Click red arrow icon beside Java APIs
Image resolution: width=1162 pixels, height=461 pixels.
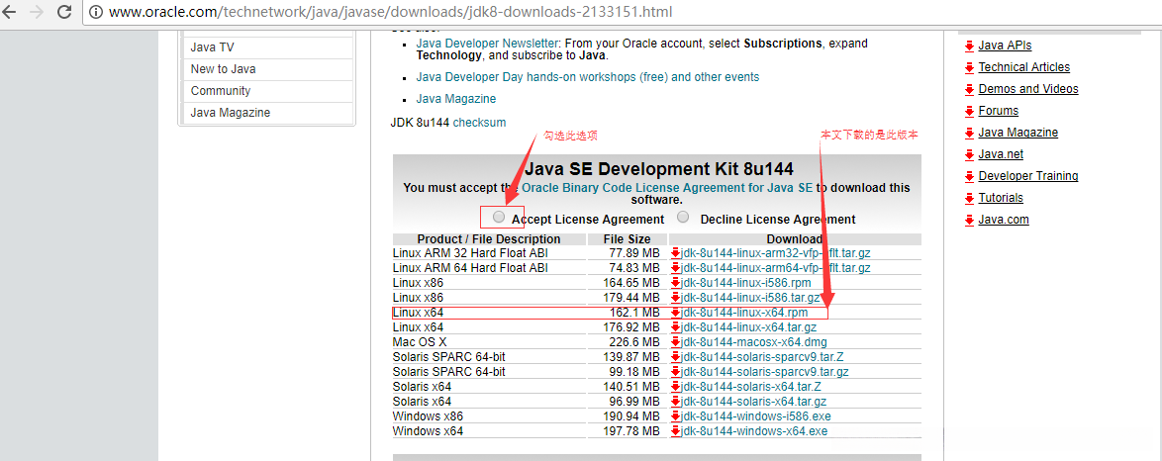(969, 46)
